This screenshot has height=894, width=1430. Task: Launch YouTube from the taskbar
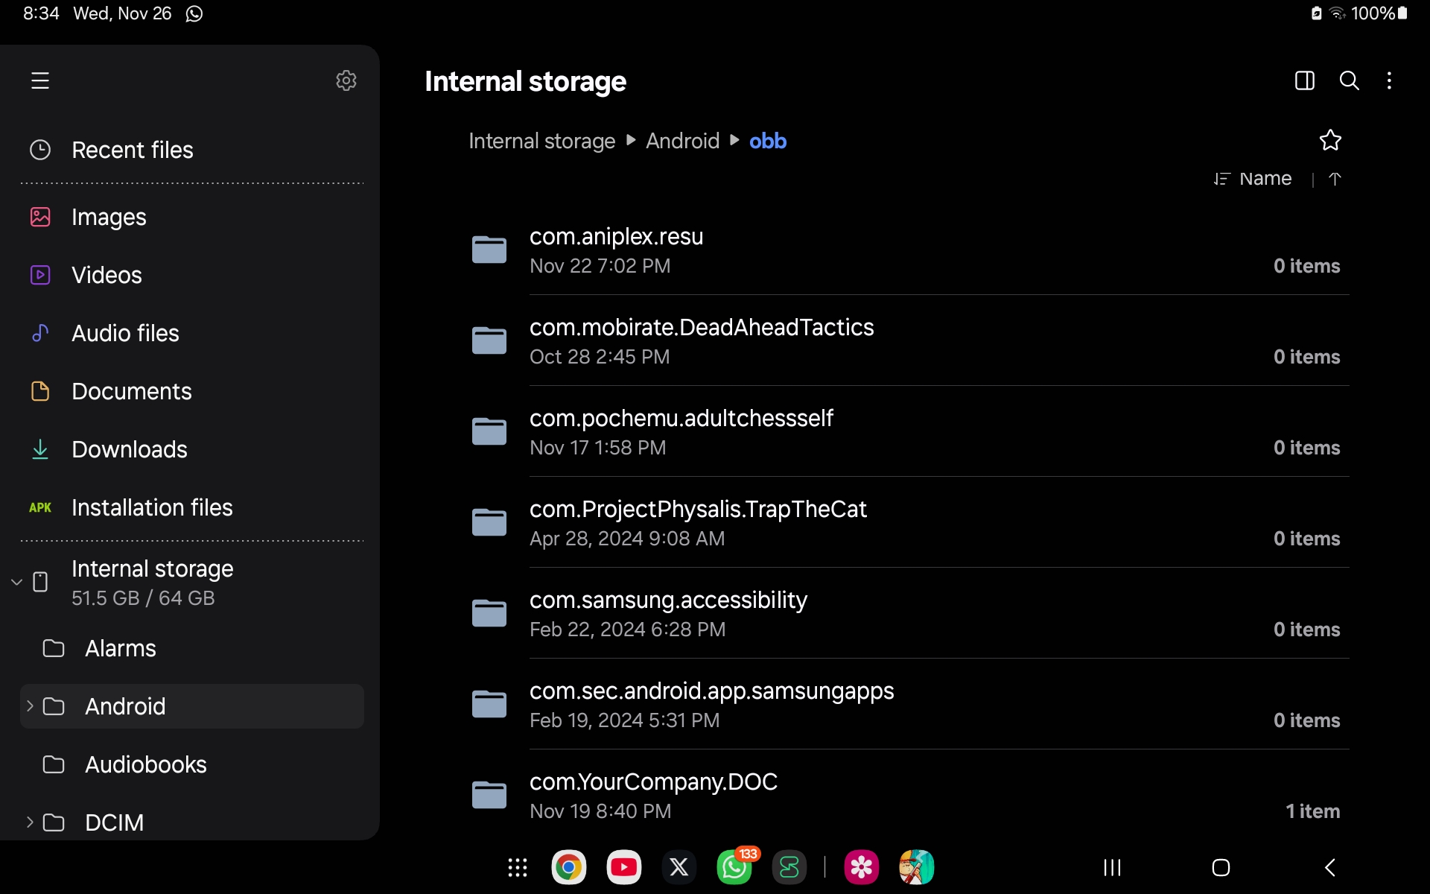coord(623,867)
